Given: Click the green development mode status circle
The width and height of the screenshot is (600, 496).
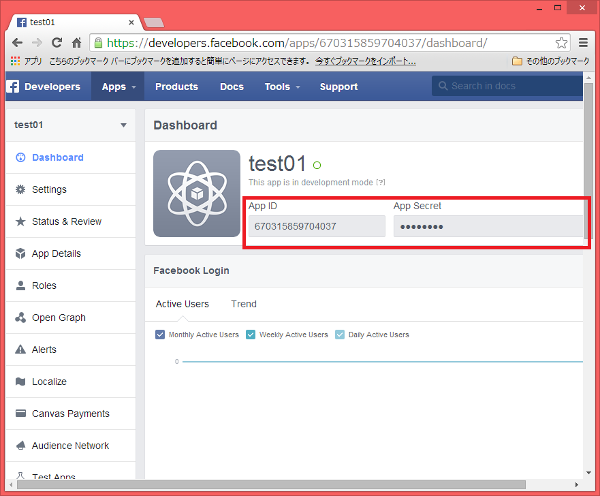Looking at the screenshot, I should (x=317, y=166).
